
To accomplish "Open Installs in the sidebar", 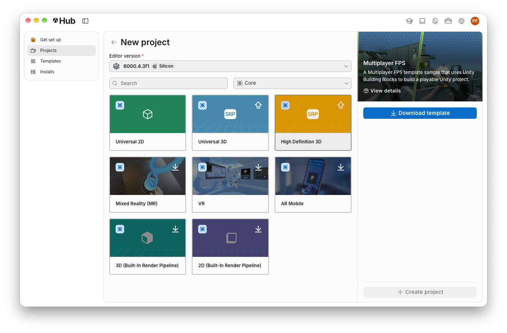I will [62, 72].
